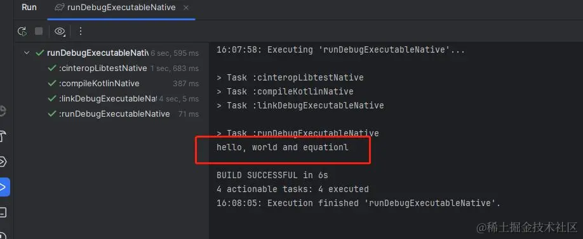The width and height of the screenshot is (583, 239).
Task: Click the green check on root task
Action: 40,53
